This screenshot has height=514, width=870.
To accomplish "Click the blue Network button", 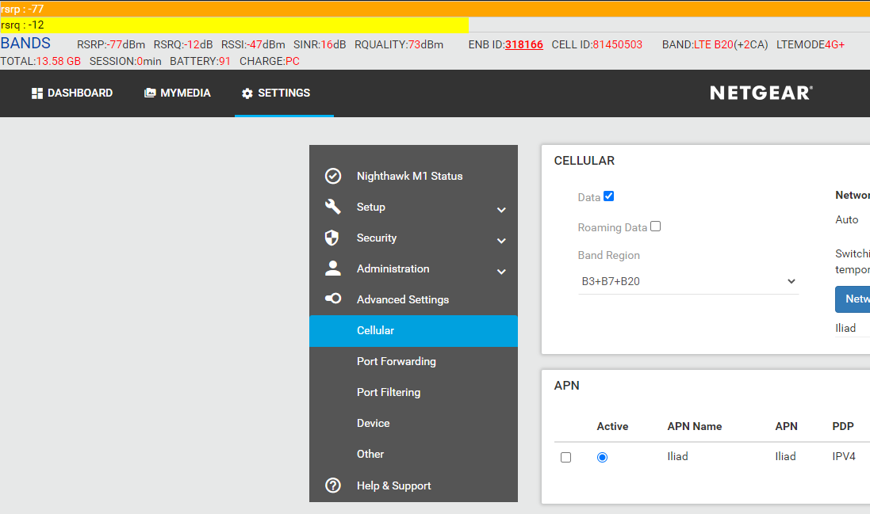I will tap(853, 299).
